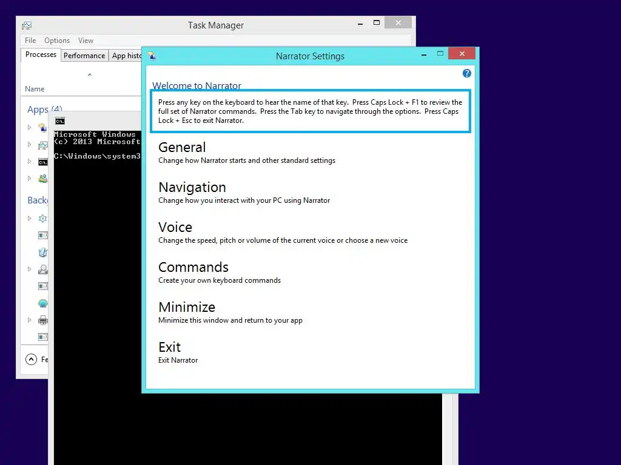Image resolution: width=621 pixels, height=465 pixels.
Task: Click 'Create your own keyboard commands' text
Action: coord(220,280)
